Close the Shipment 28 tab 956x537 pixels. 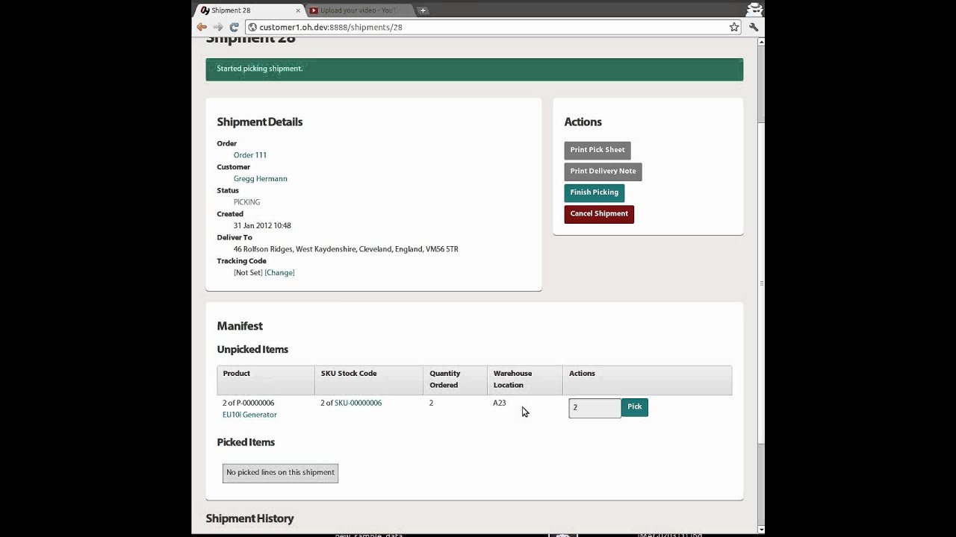297,10
